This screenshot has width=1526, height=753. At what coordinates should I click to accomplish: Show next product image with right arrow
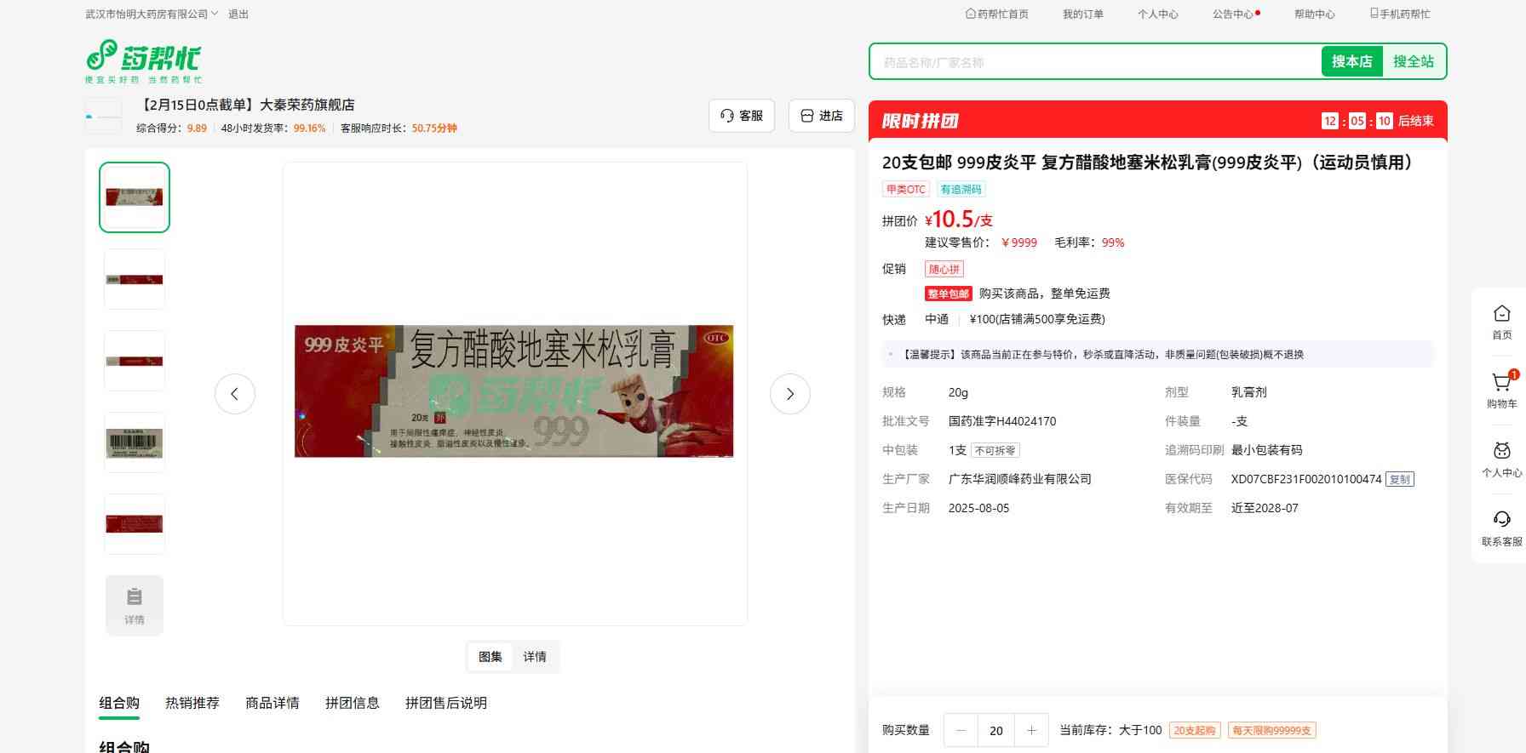point(789,394)
